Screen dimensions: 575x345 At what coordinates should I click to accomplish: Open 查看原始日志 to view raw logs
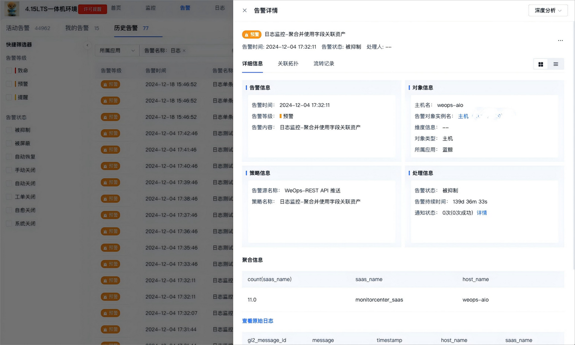tap(258, 320)
